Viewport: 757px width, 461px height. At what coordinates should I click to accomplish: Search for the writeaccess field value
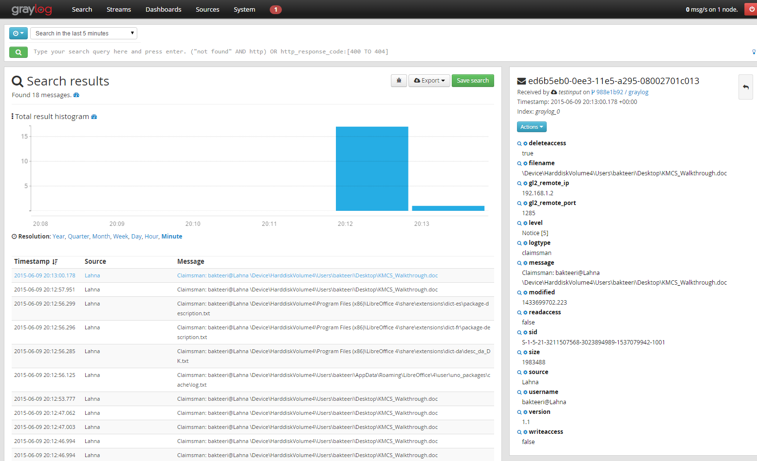click(519, 432)
